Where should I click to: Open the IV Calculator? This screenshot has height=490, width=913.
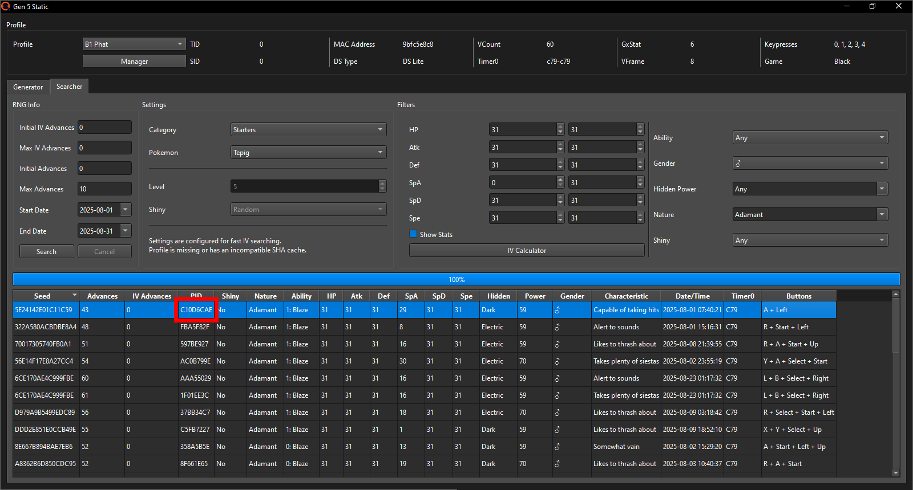[527, 251]
